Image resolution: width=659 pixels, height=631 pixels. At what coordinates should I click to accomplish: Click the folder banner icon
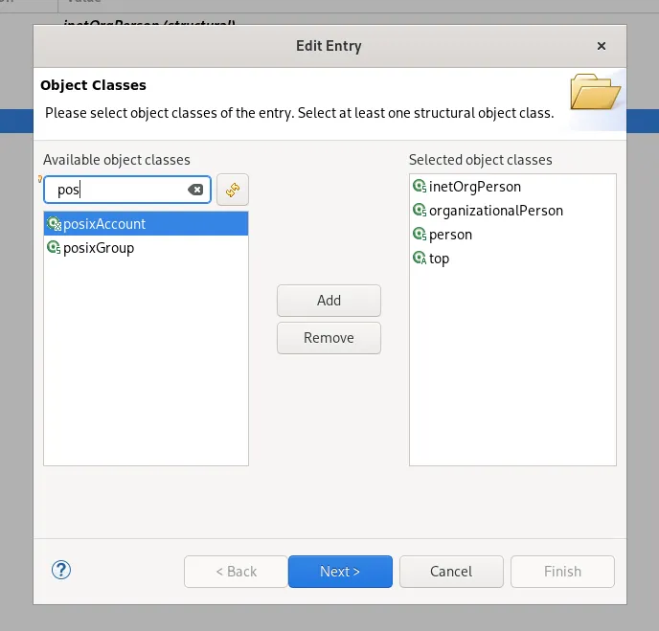pos(596,94)
